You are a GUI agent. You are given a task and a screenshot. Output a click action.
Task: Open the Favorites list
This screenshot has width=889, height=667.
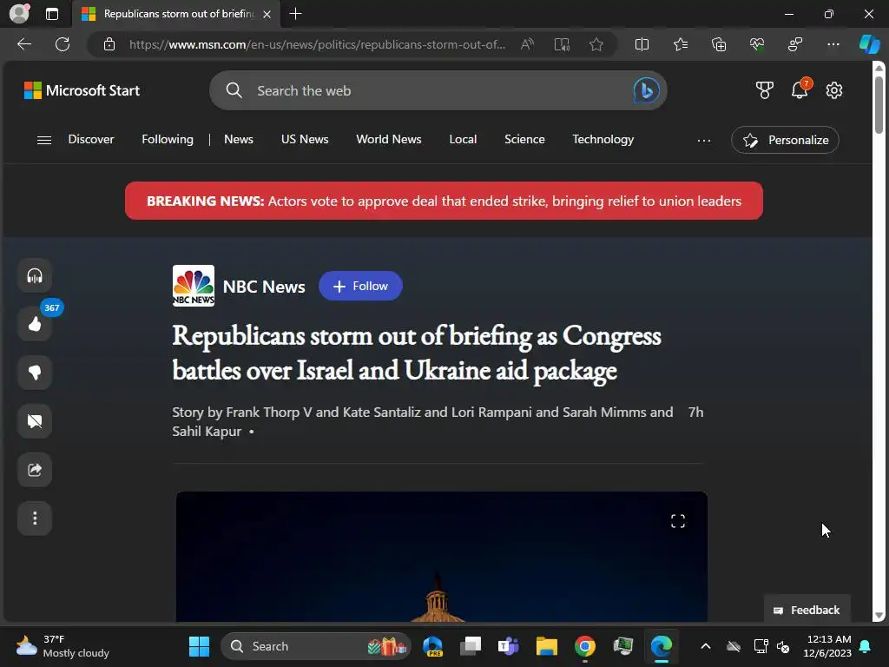(x=681, y=44)
